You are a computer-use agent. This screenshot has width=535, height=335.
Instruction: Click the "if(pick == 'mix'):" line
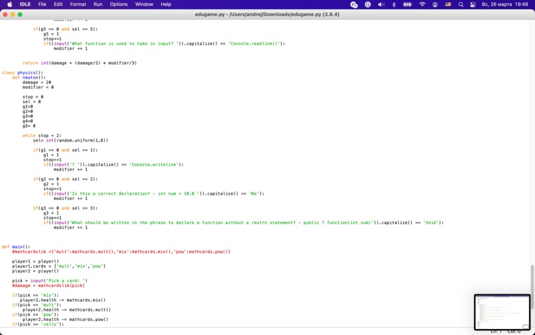click(x=35, y=295)
